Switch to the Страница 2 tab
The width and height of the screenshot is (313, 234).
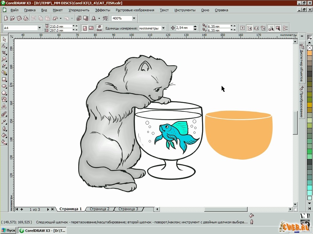[x=99, y=209]
